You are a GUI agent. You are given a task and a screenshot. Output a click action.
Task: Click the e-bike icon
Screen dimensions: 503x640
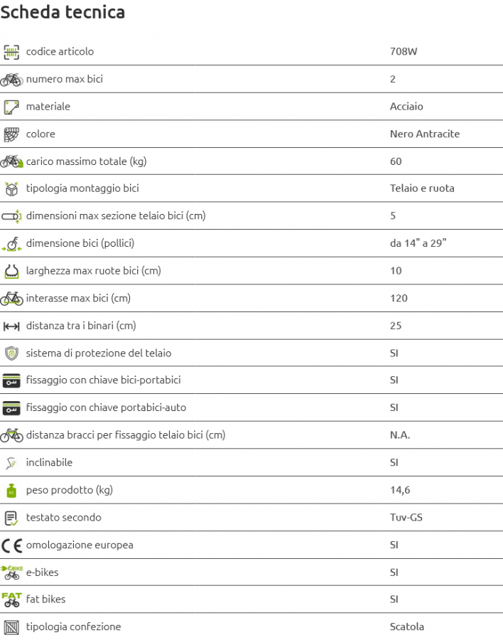pos(11,572)
